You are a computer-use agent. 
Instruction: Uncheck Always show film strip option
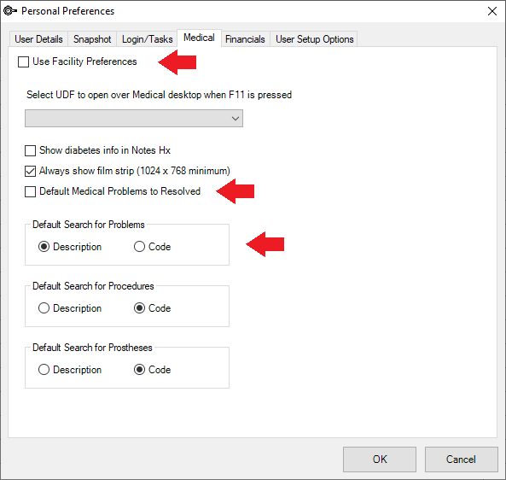[x=31, y=171]
